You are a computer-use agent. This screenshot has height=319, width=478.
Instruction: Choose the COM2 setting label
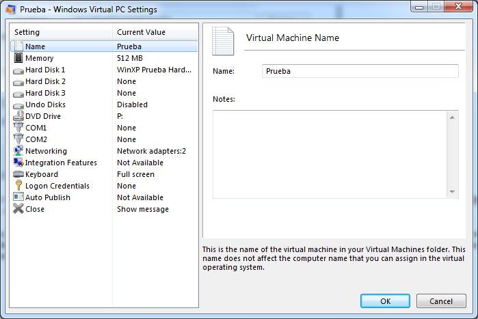coord(36,139)
